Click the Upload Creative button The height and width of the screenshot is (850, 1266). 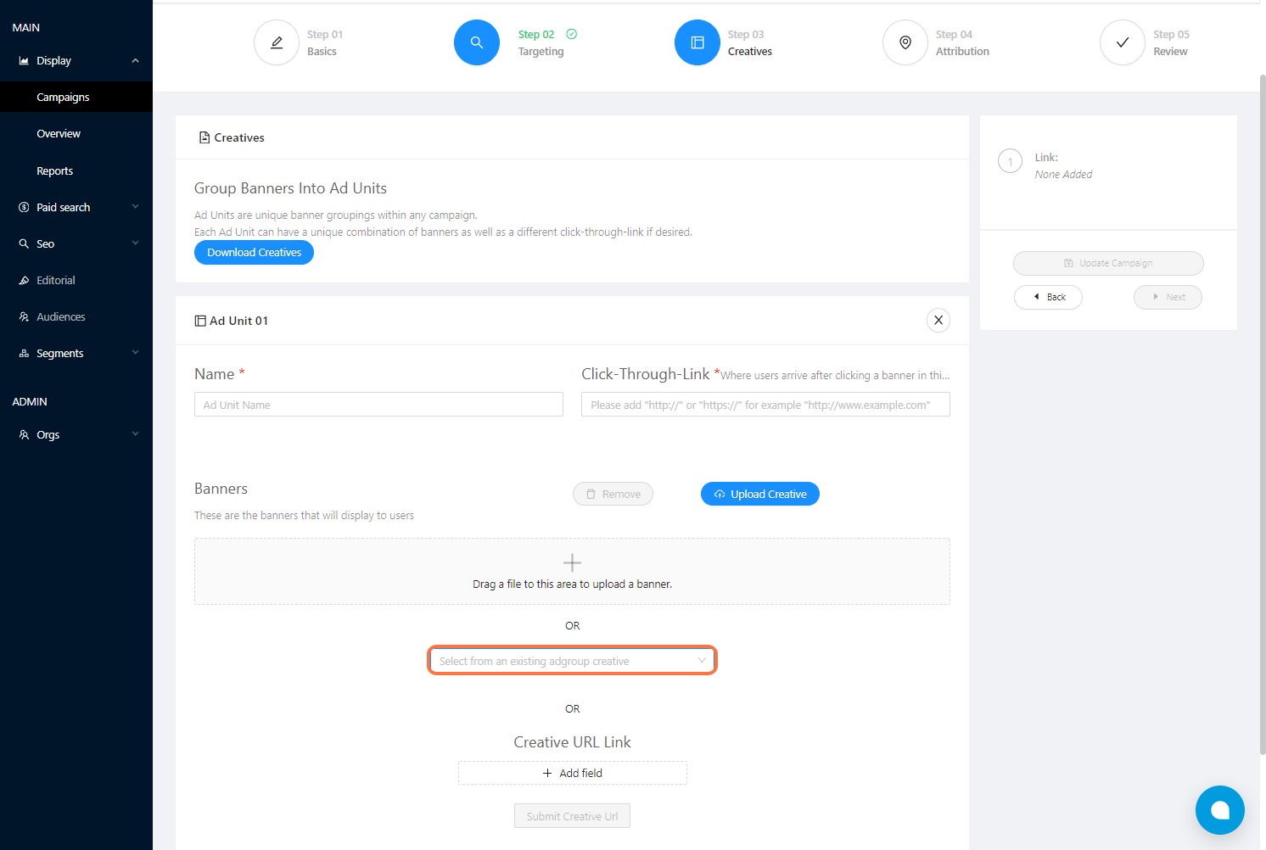(760, 494)
